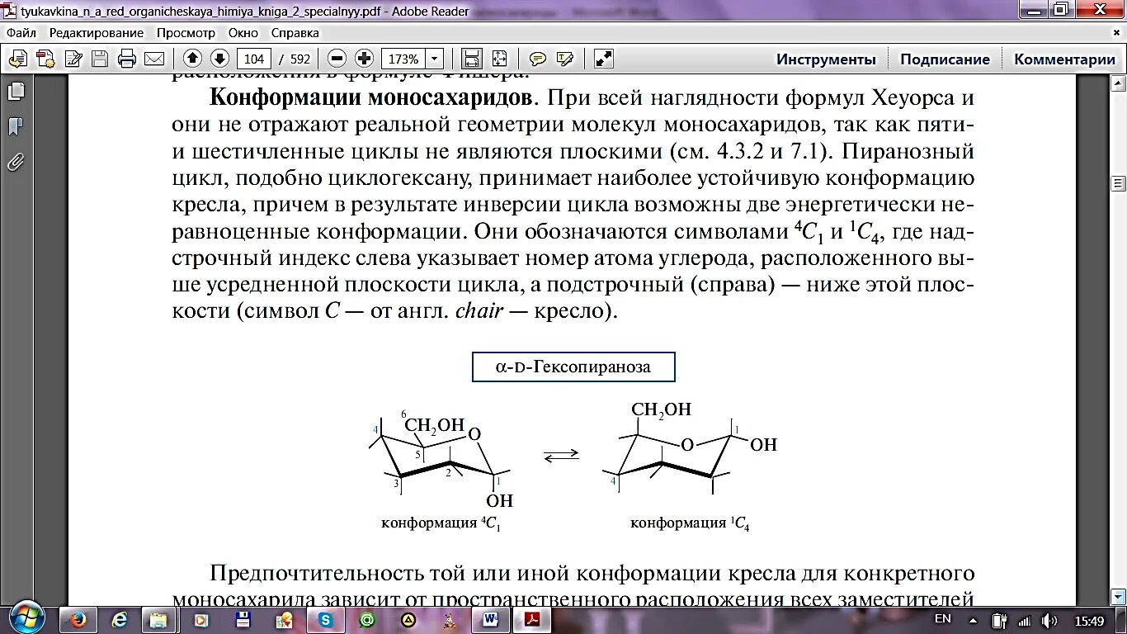
Task: Show hidden tray icons arrow
Action: pyautogui.click(x=974, y=620)
